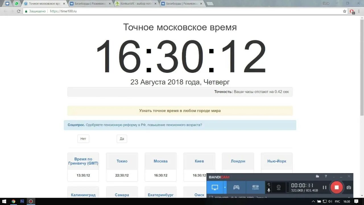Open Москва time link
Viewport: 364px width, 205px height.
pos(160,161)
